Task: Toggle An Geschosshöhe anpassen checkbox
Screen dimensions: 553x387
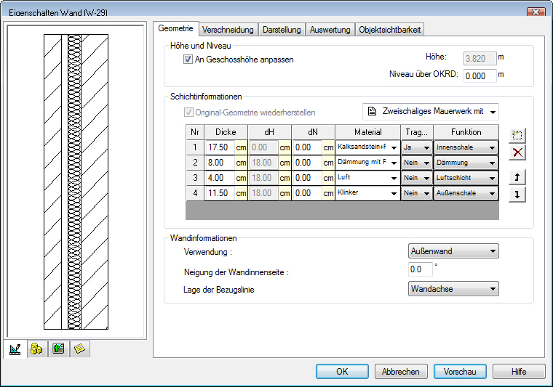Action: [x=188, y=60]
